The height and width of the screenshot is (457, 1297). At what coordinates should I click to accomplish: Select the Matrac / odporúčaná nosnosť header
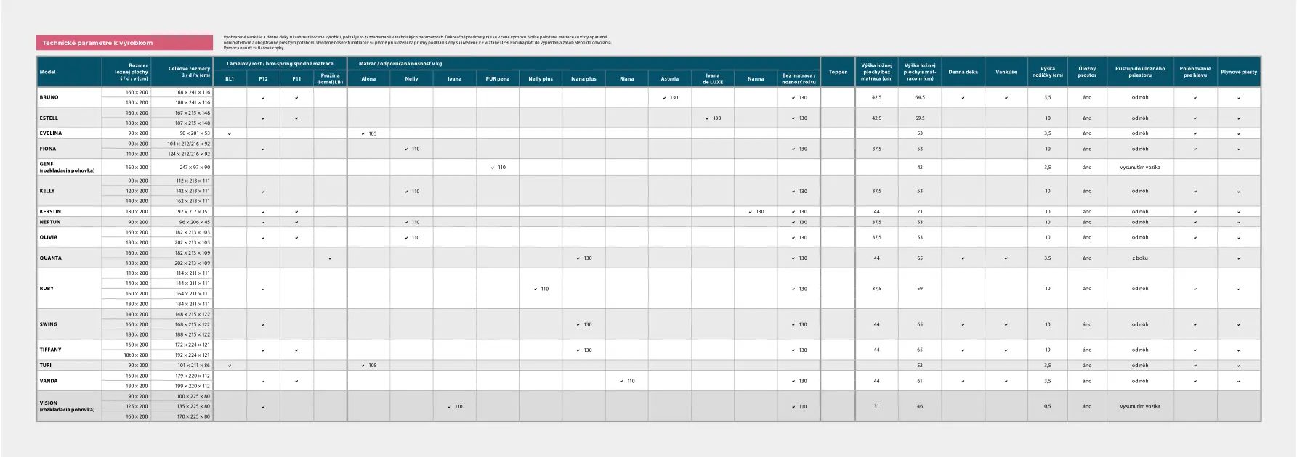click(400, 64)
